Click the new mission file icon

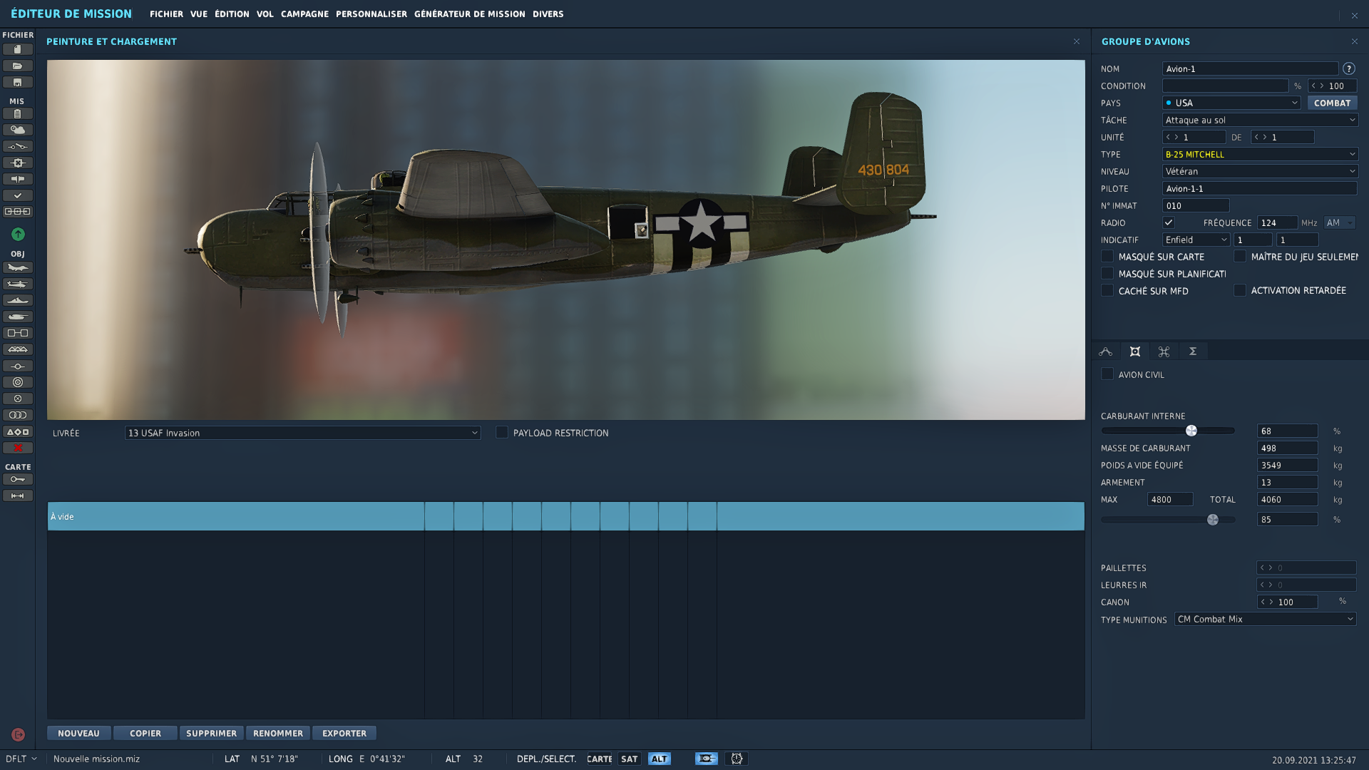[x=18, y=49]
